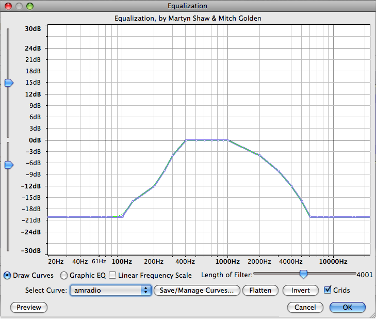Click the curve point at 400Hz on graph
376x319 pixels.
point(186,140)
